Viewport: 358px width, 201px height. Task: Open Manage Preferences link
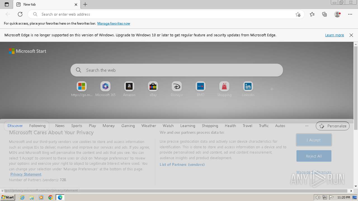314,172
